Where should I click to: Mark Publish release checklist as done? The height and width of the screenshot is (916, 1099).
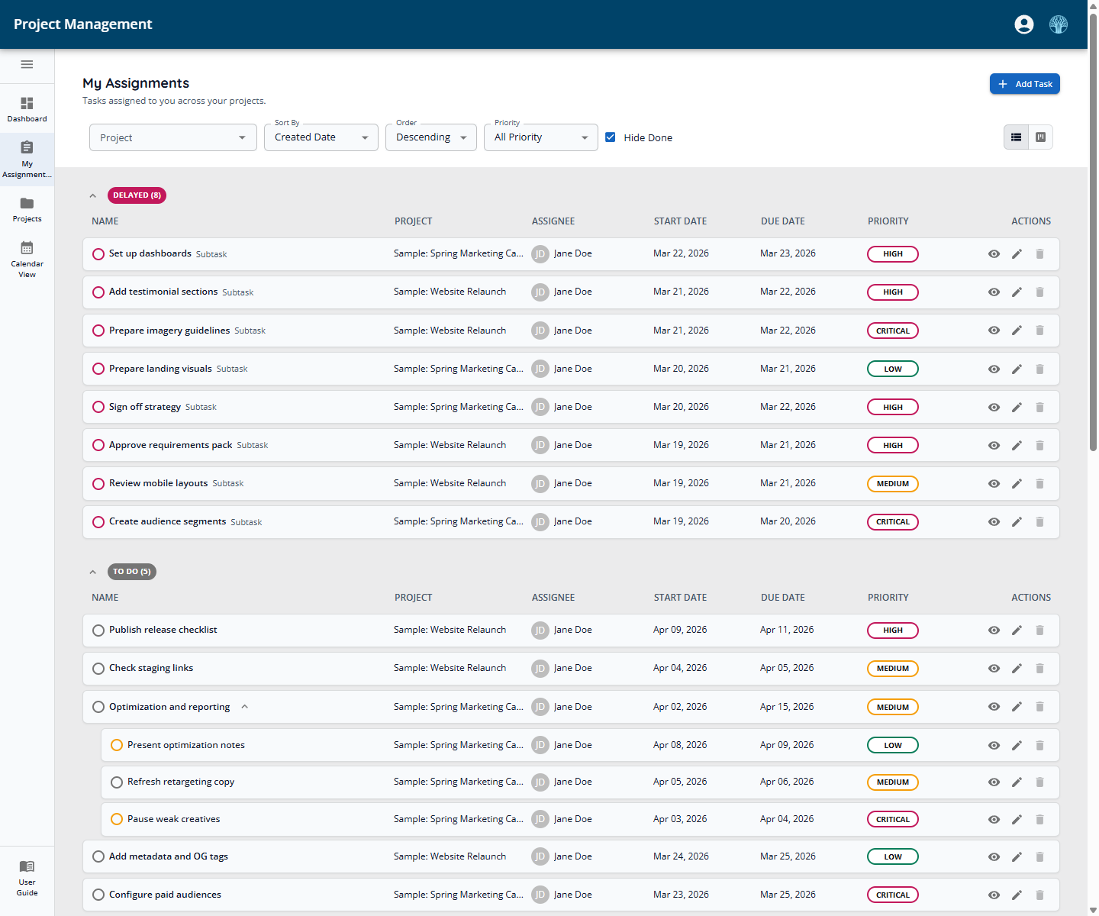[x=98, y=631]
